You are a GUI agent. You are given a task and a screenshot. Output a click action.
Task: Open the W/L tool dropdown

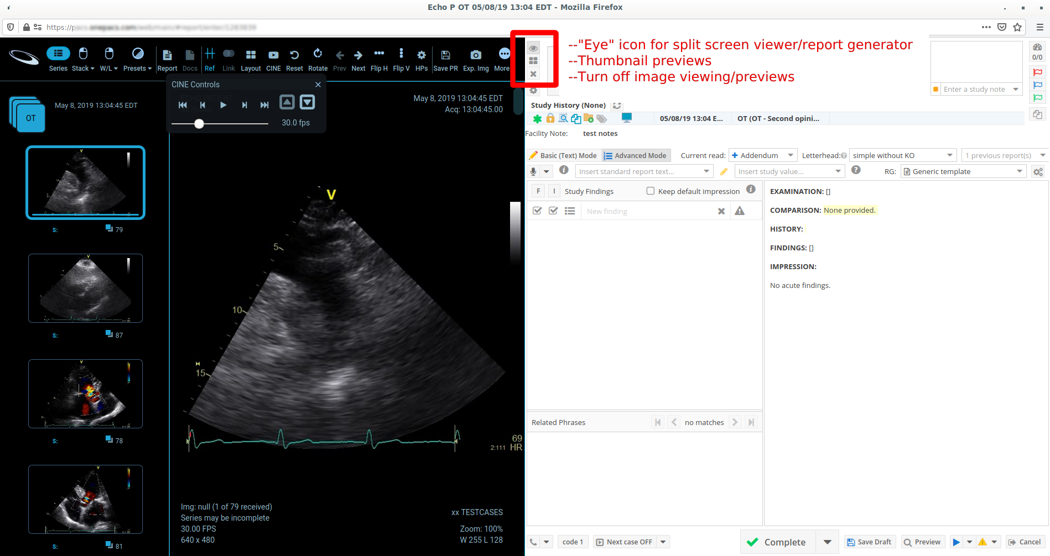click(108, 59)
